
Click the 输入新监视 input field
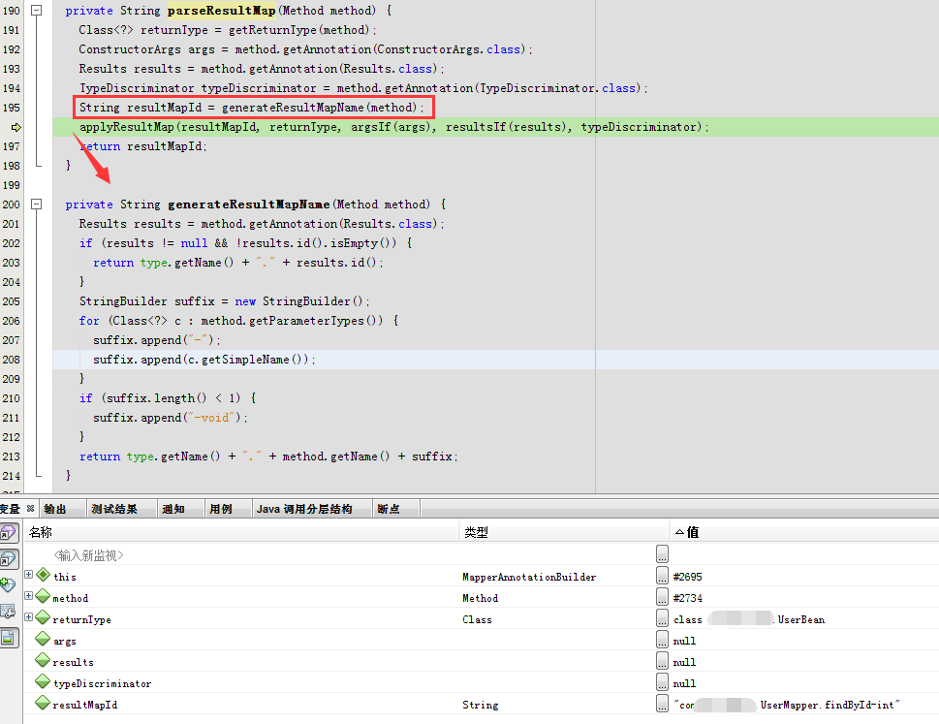(x=88, y=555)
